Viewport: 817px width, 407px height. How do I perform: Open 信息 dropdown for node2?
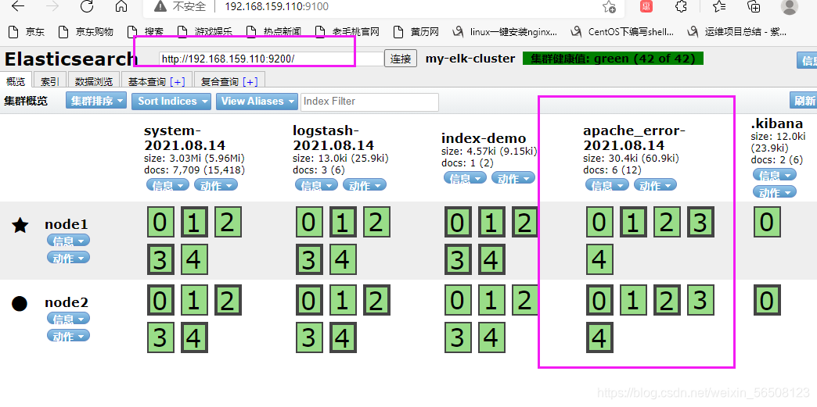[68, 319]
